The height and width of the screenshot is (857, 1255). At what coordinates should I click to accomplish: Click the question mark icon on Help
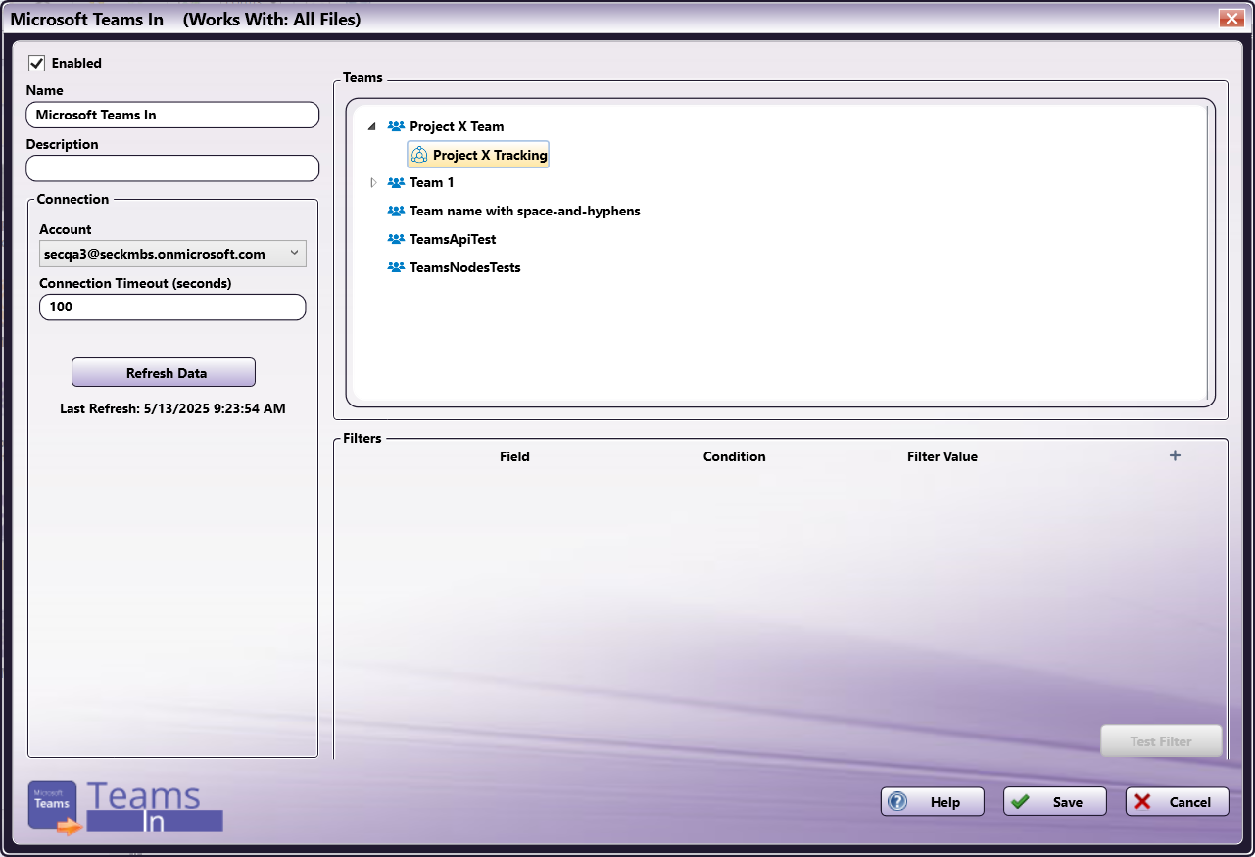(x=897, y=802)
